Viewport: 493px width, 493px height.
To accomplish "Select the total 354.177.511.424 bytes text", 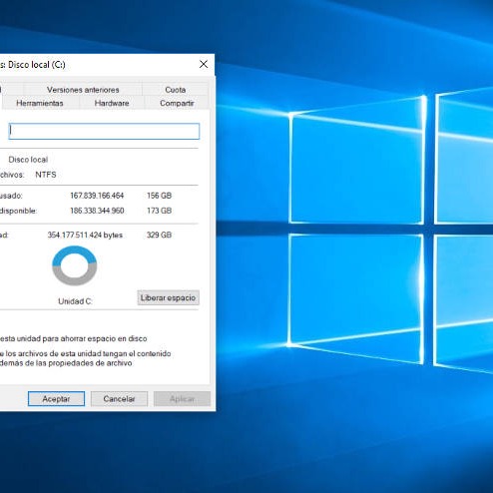I will click(85, 235).
